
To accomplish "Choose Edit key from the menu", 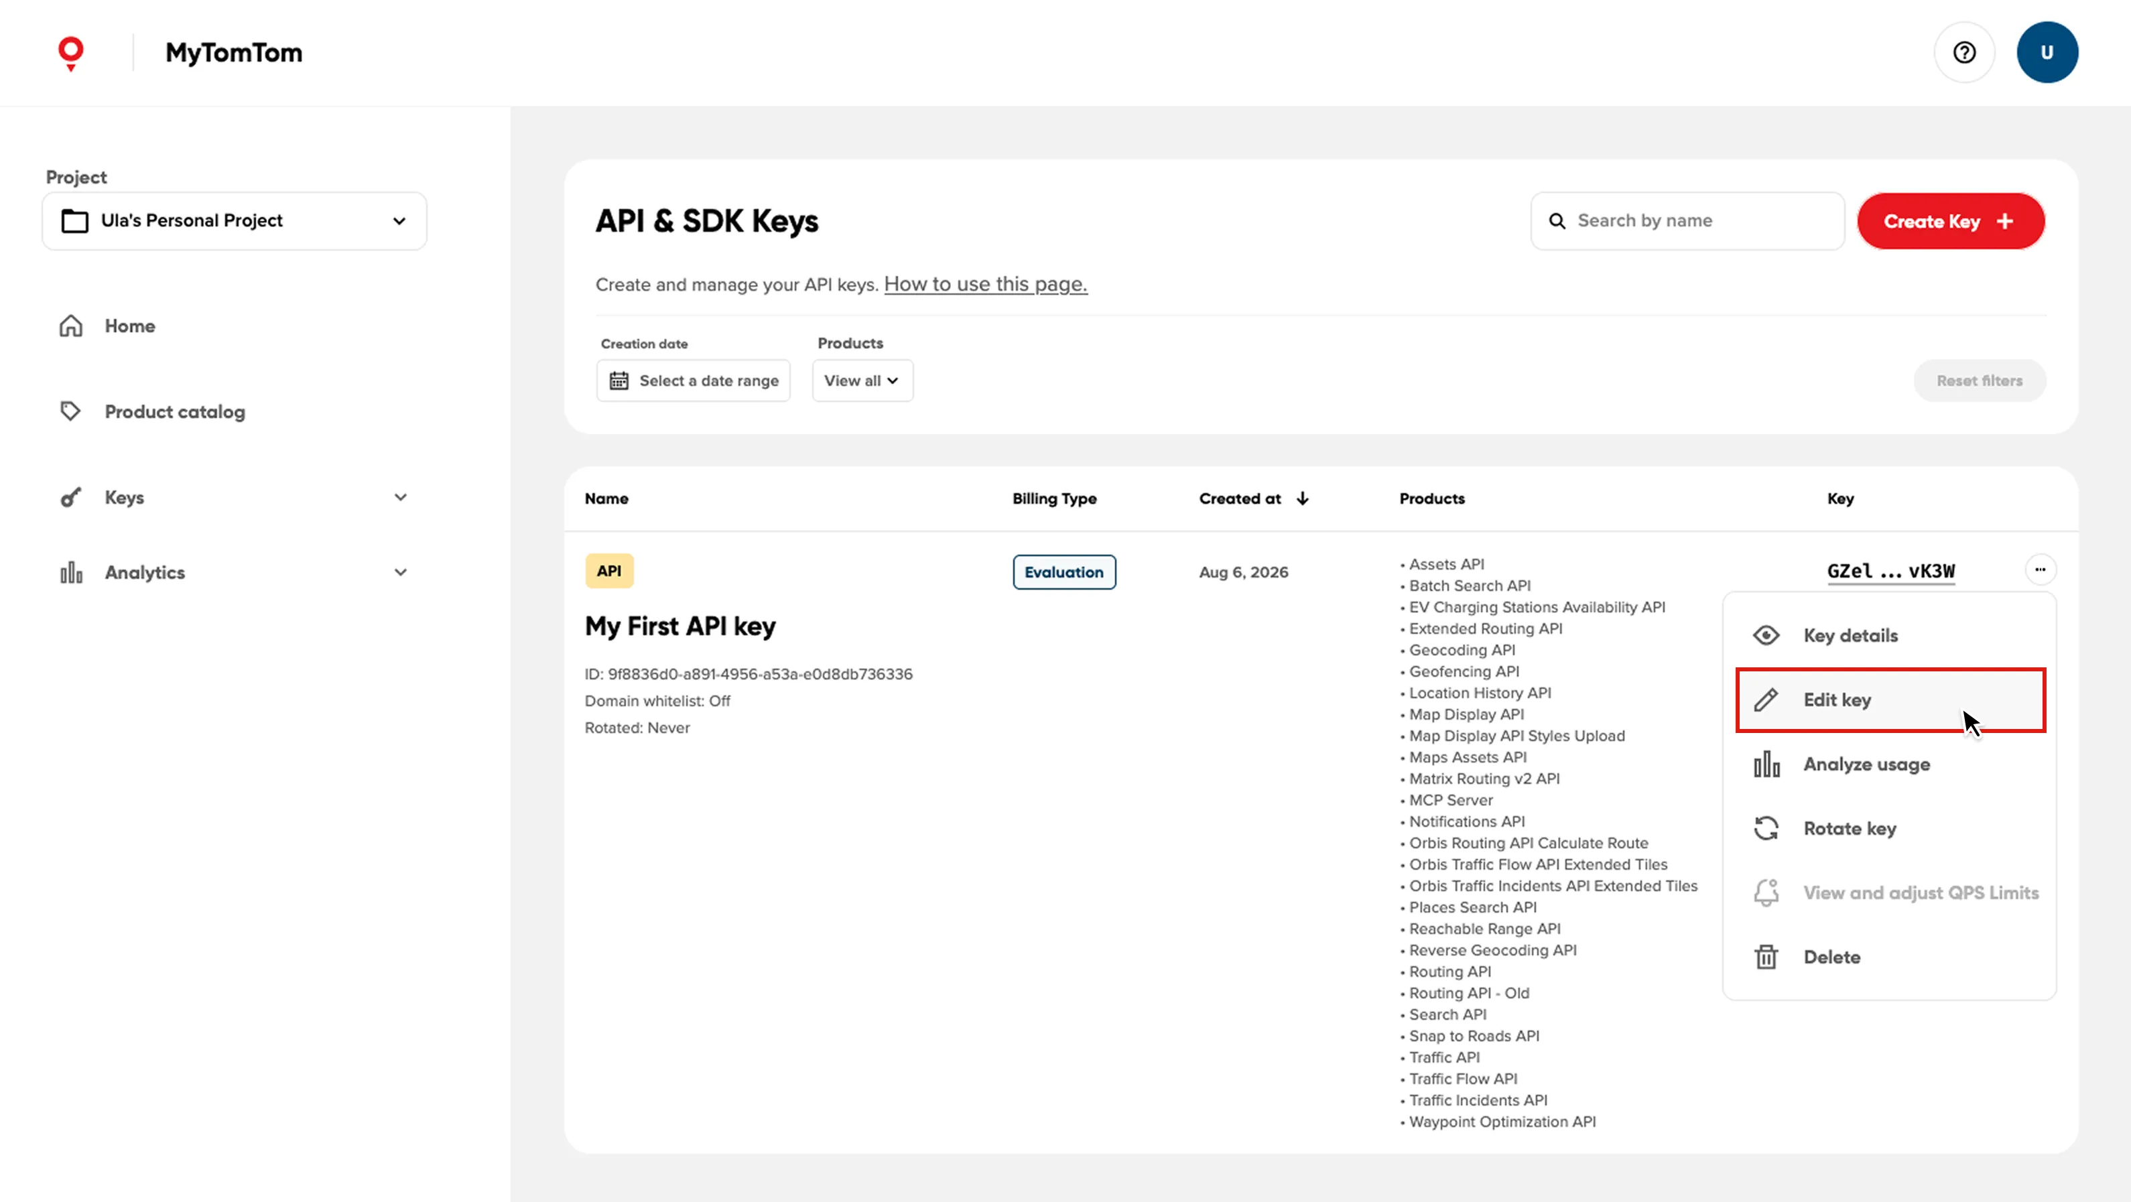I will 1890,700.
